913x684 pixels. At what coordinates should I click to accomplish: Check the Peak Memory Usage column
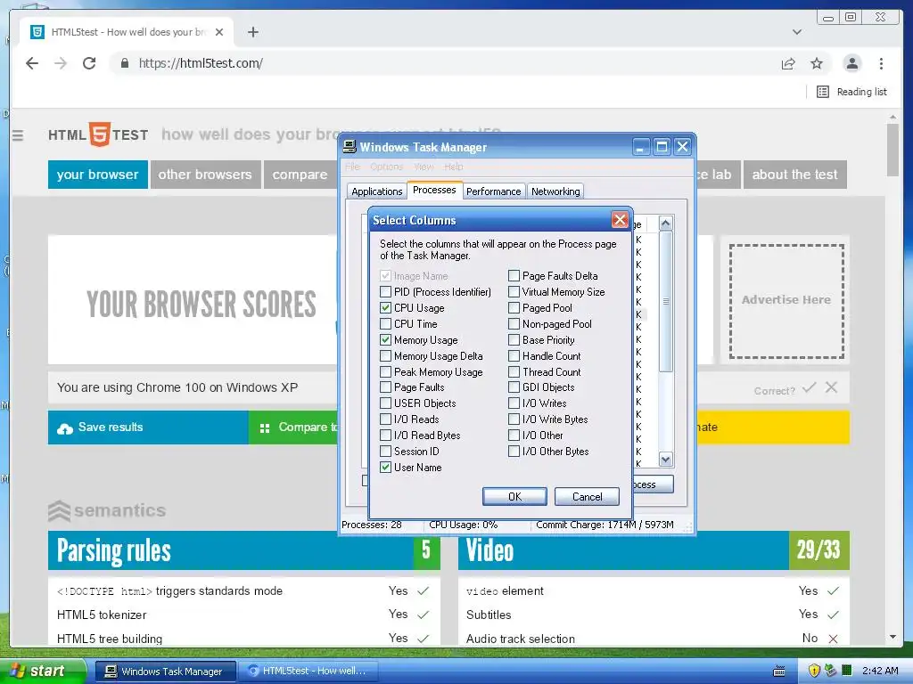385,371
